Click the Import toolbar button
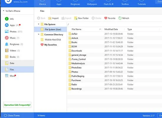 (x=53, y=18)
